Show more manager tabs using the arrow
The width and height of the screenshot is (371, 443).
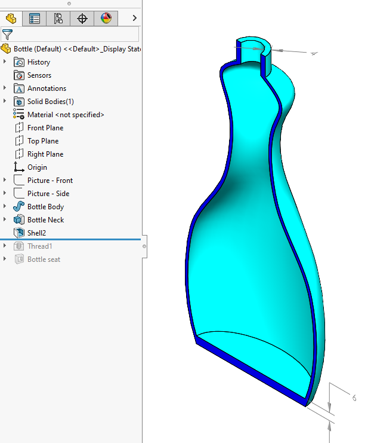tap(134, 19)
